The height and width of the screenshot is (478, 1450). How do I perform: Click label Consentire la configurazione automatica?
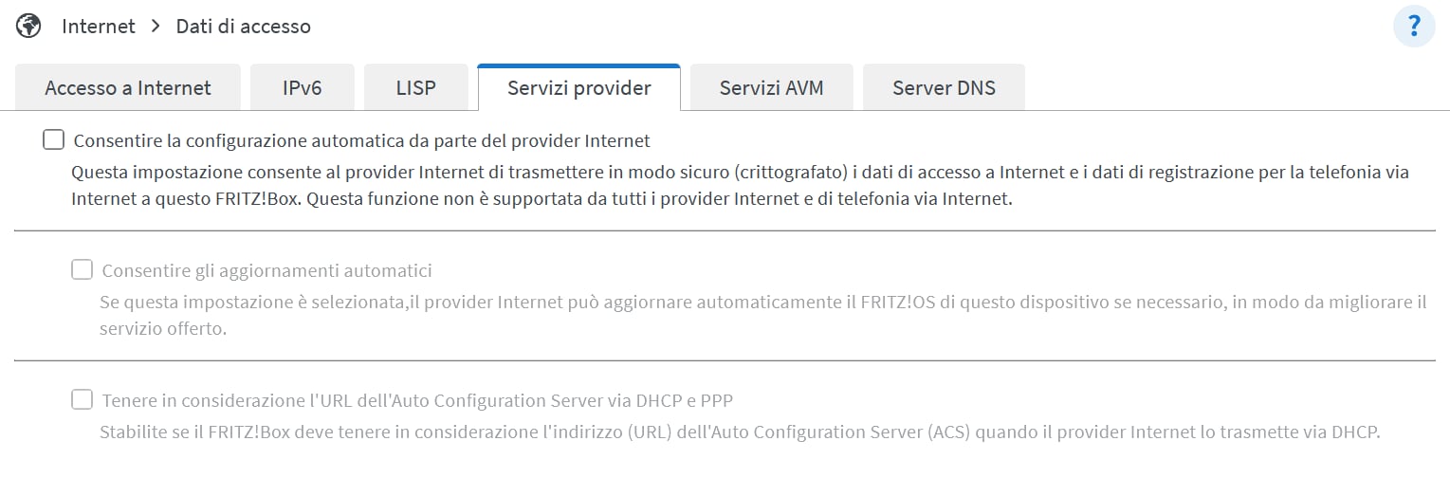361,141
